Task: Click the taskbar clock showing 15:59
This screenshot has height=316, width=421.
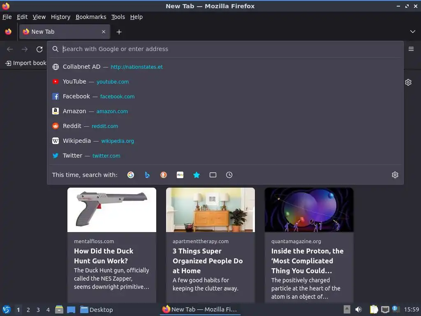Action: tap(412, 309)
